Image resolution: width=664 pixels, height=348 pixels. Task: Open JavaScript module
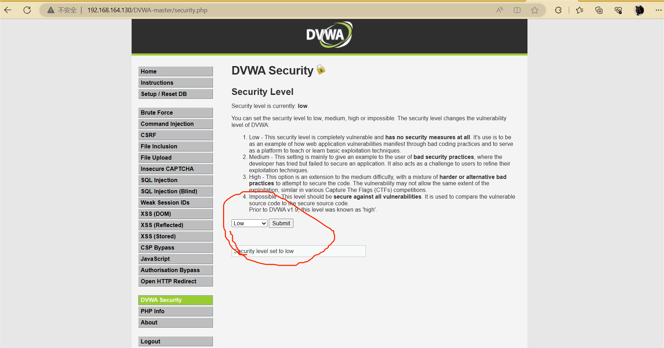pos(176,259)
